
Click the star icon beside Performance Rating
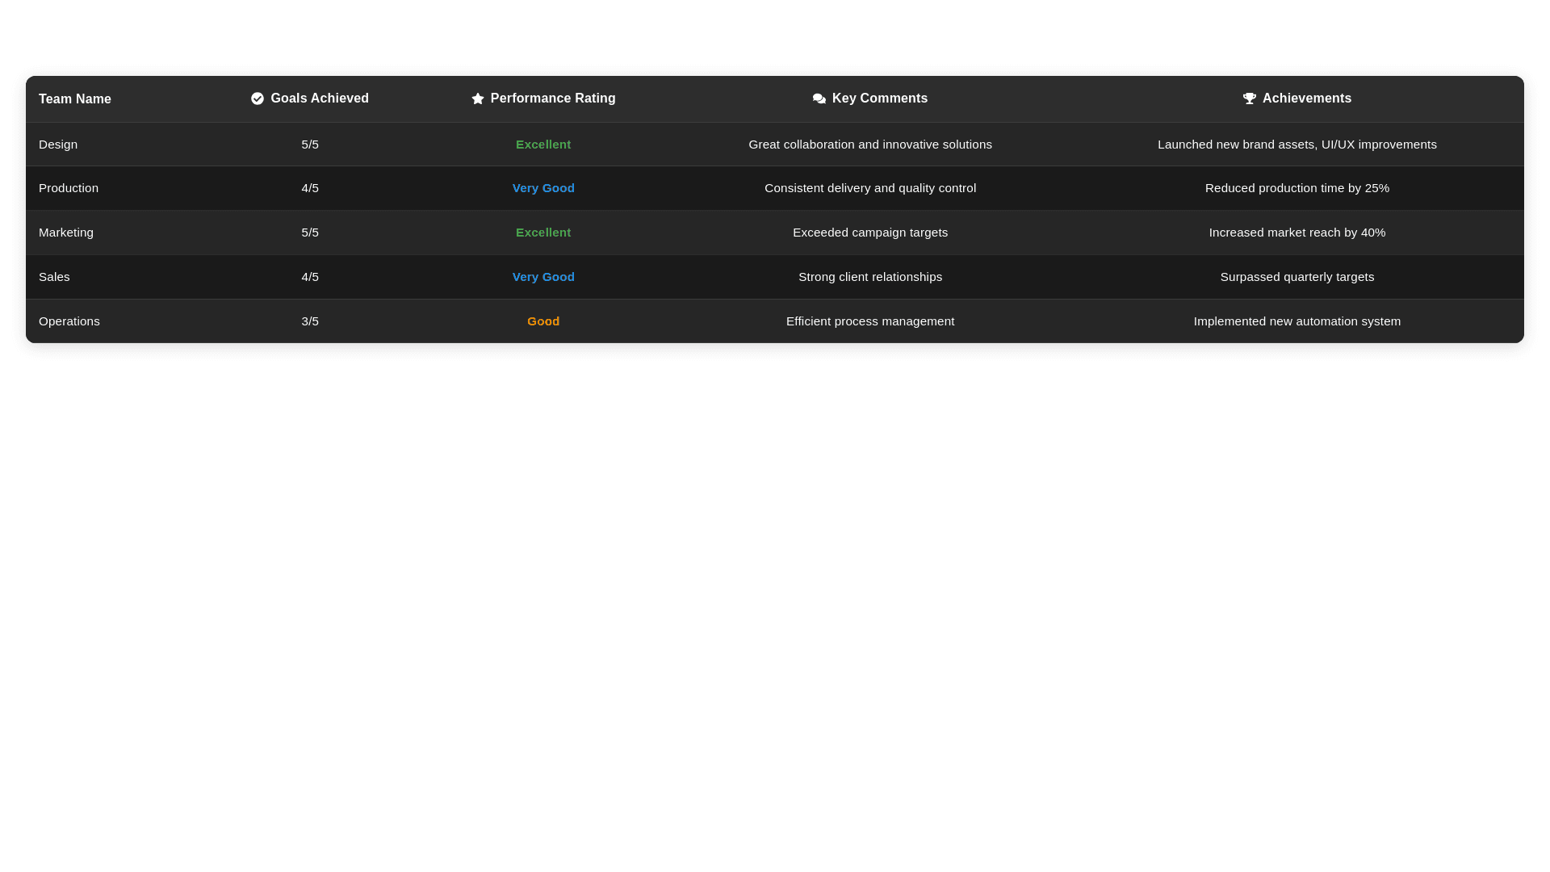pyautogui.click(x=478, y=99)
